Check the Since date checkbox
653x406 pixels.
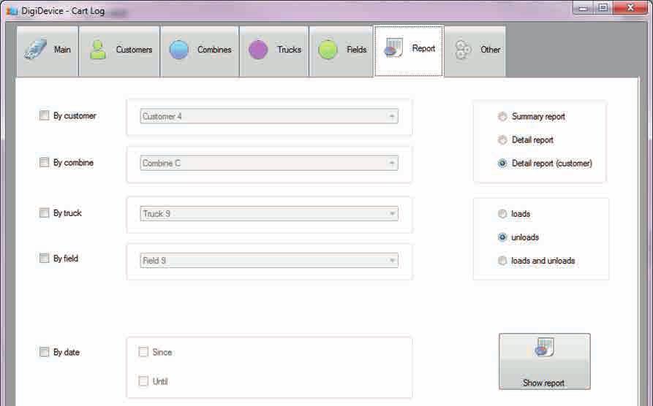(143, 352)
